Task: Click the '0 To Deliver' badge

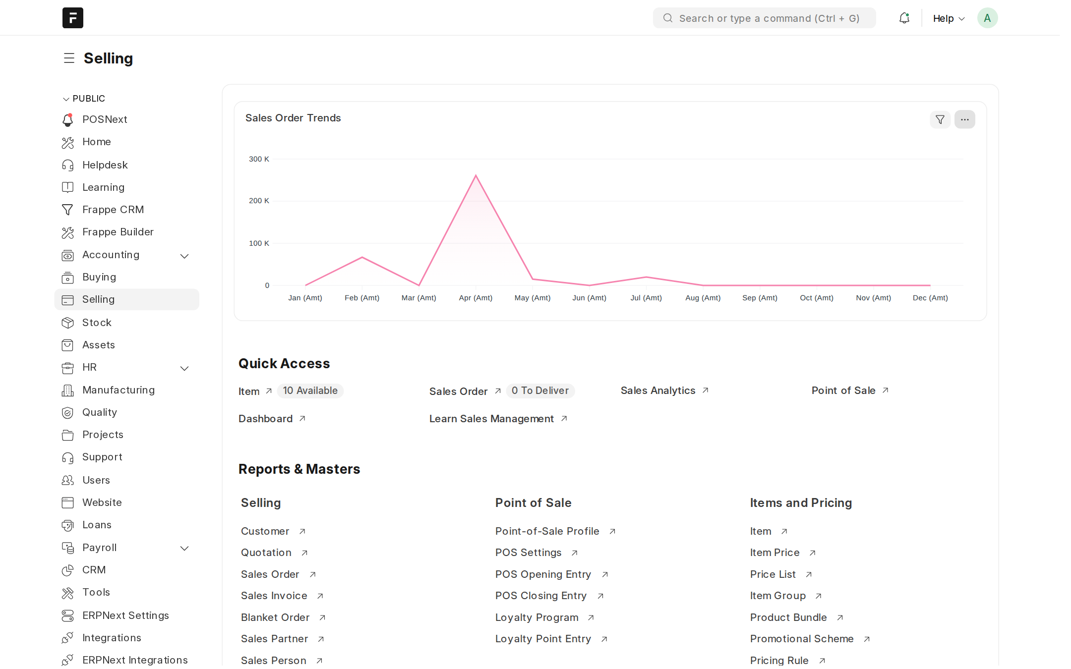Action: pyautogui.click(x=540, y=390)
